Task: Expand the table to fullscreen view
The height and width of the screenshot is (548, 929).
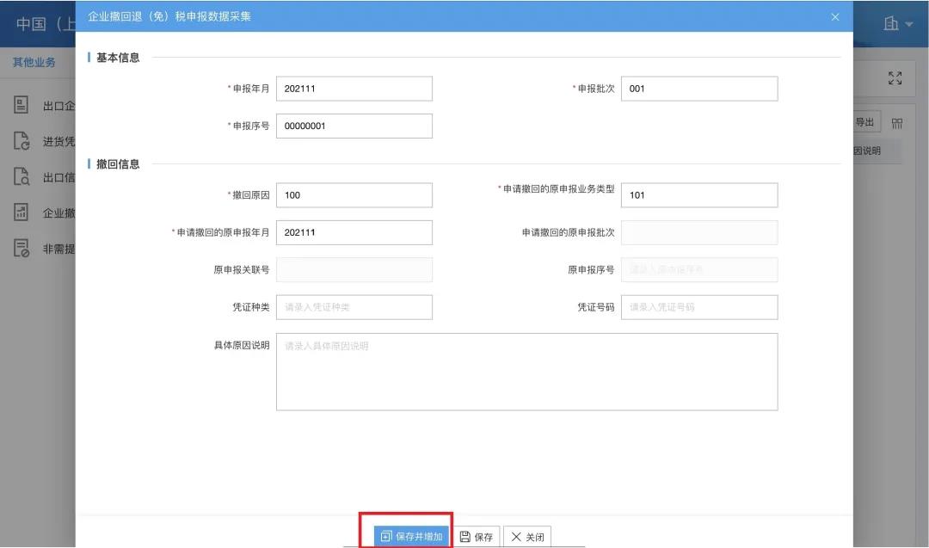Action: tap(895, 77)
